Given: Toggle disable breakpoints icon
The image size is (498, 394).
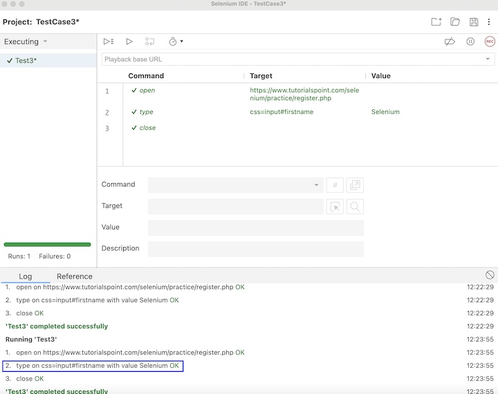Looking at the screenshot, I should 450,41.
